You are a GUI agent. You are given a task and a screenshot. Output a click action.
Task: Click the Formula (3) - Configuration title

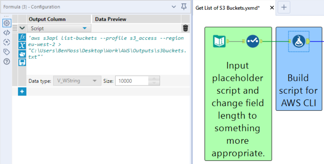tap(31, 7)
